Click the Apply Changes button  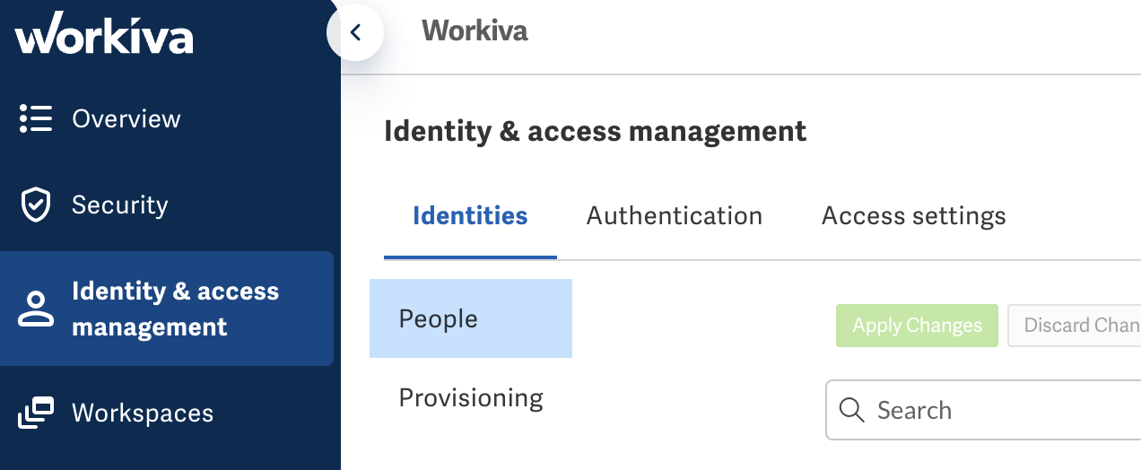click(x=917, y=325)
